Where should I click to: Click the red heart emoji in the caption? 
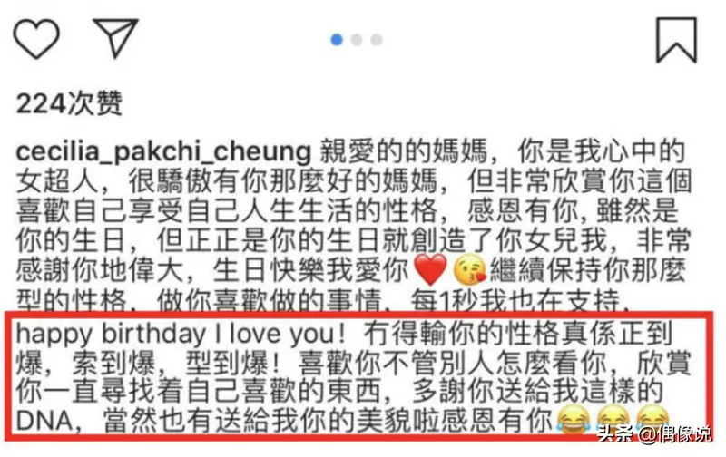point(430,269)
